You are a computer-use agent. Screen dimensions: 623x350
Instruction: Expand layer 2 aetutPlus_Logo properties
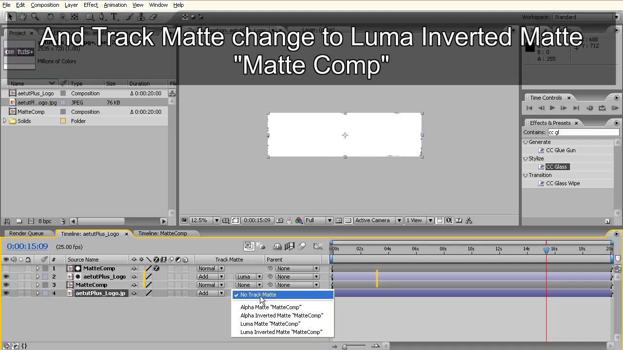point(37,277)
